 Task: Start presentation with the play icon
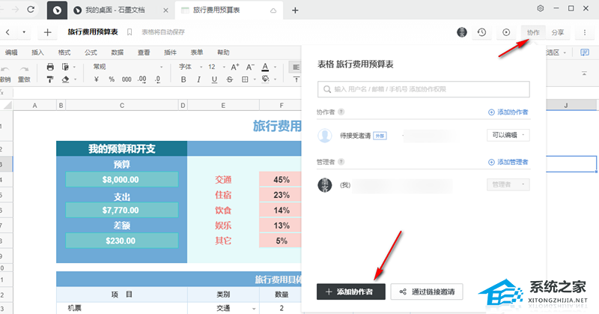pyautogui.click(x=507, y=32)
